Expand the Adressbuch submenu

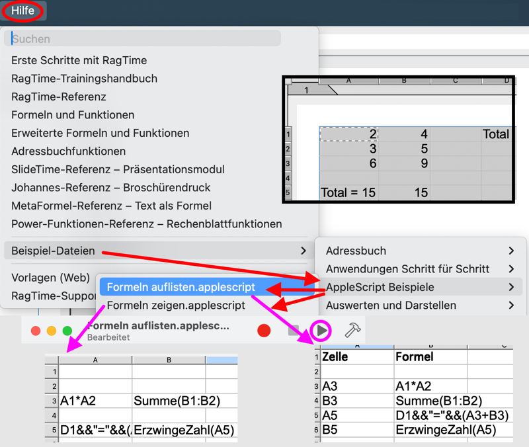tap(420, 251)
